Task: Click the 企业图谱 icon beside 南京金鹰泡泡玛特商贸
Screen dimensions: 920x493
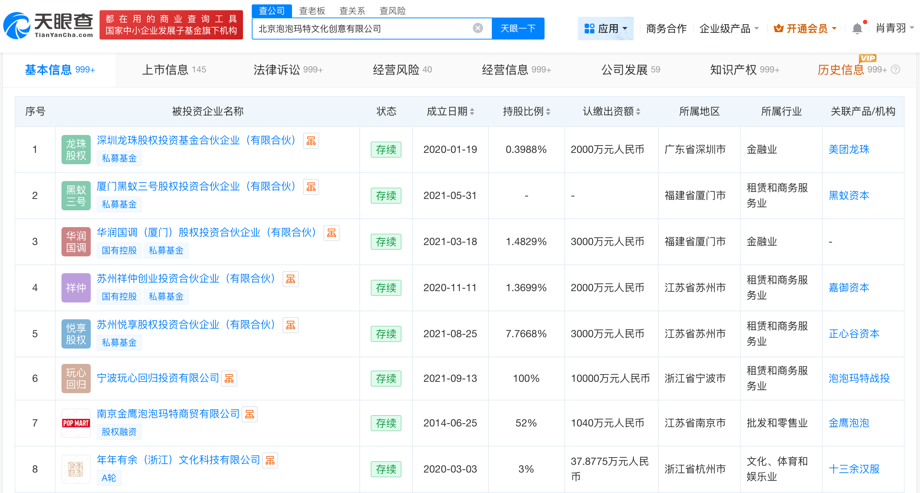Action: point(250,414)
